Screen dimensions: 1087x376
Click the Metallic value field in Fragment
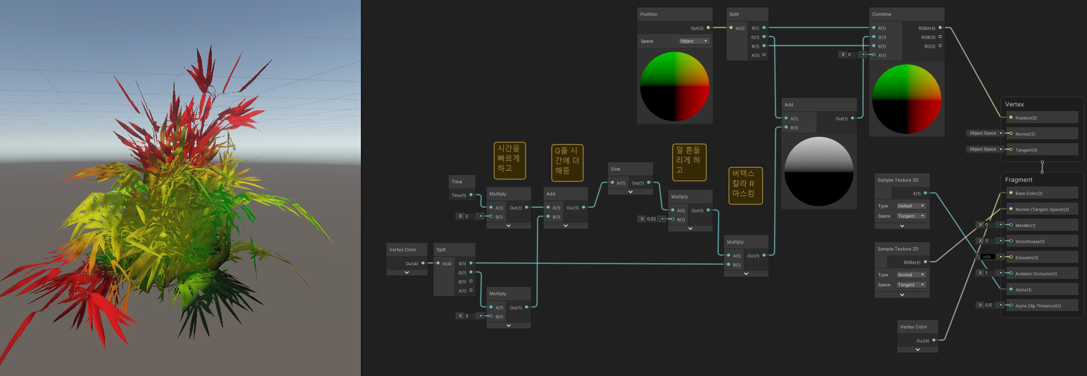tap(989, 225)
